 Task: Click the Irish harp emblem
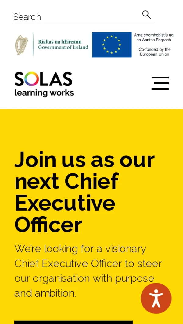point(21,45)
